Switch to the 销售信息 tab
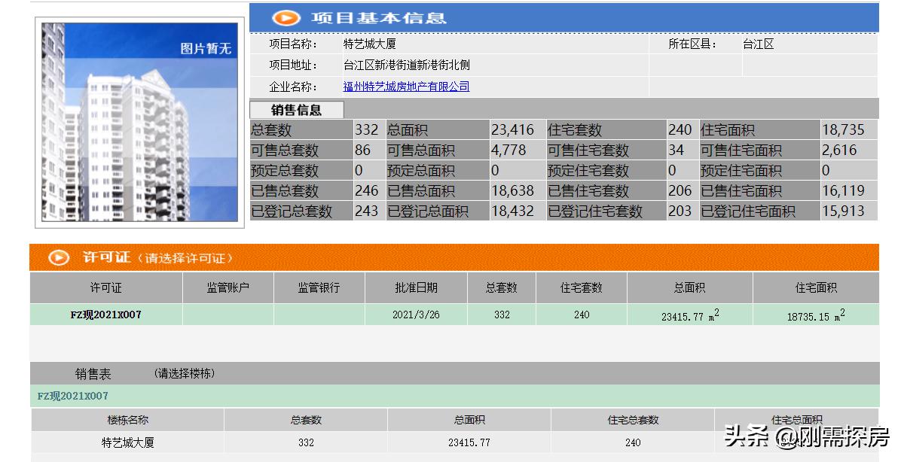This screenshot has width=904, height=462. [298, 109]
